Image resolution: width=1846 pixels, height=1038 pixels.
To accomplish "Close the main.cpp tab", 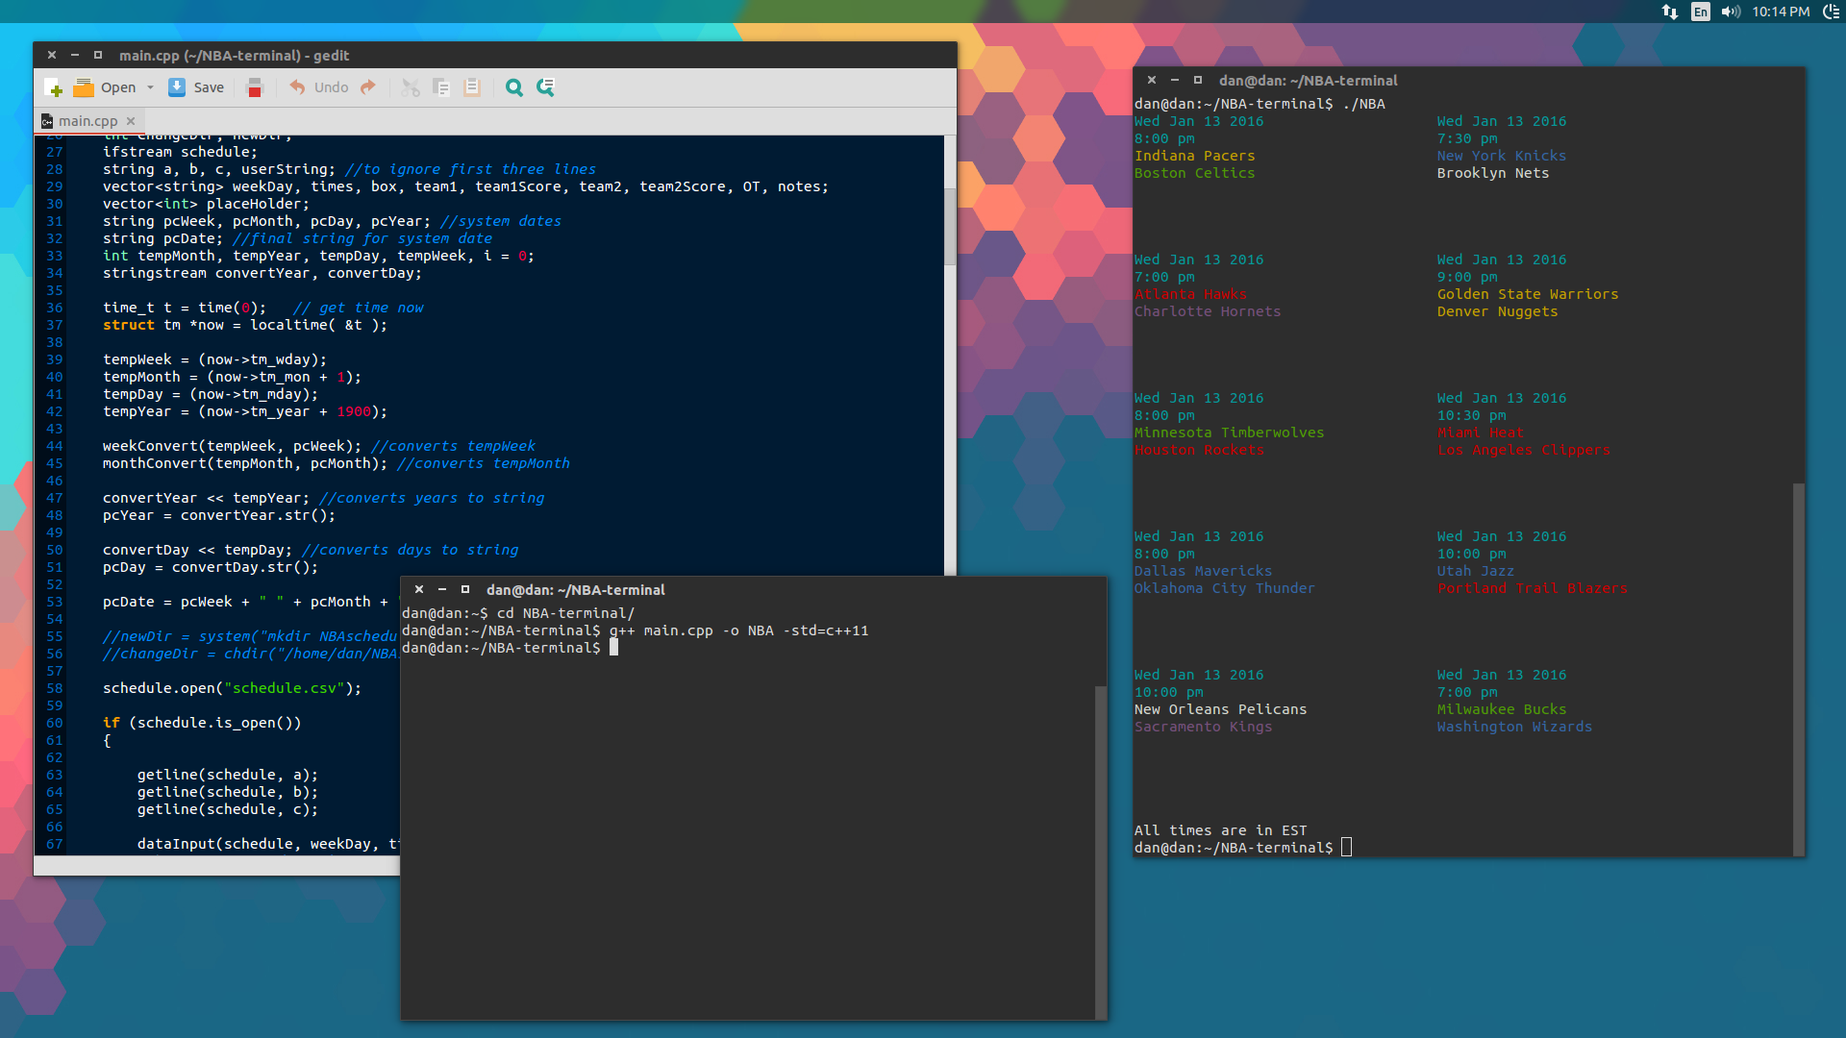I will click(x=131, y=121).
